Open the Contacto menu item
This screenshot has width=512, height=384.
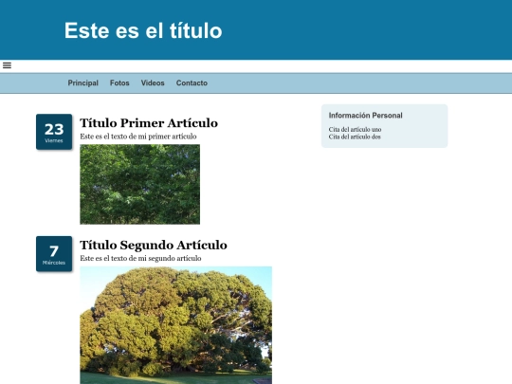[x=192, y=82]
